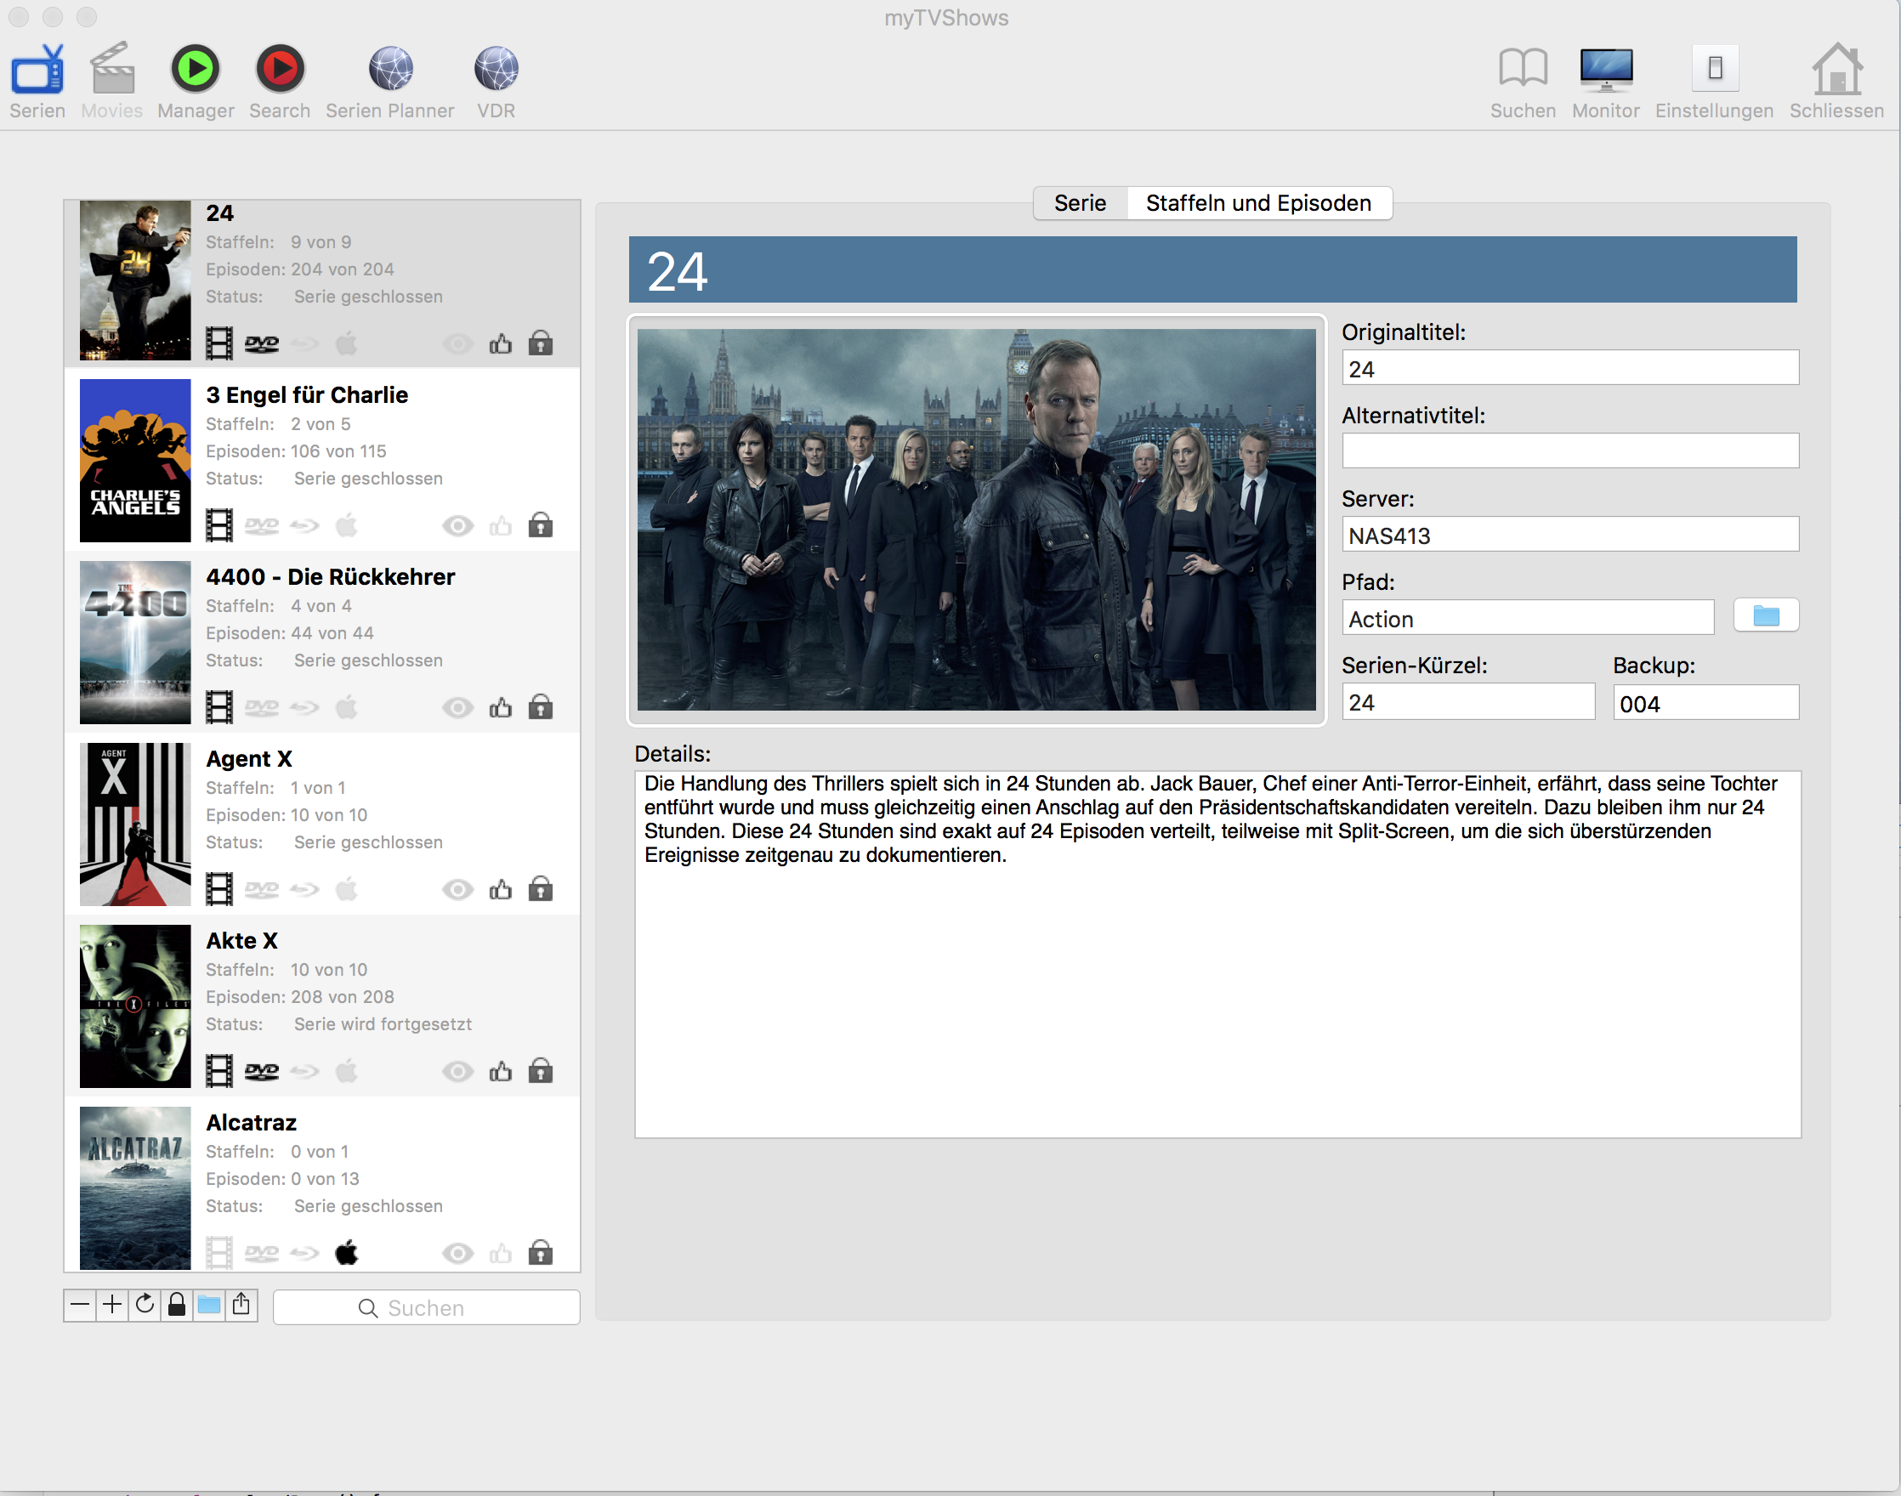Click the Monitor toolbar icon
Screen dimensions: 1901x1496
[1605, 68]
